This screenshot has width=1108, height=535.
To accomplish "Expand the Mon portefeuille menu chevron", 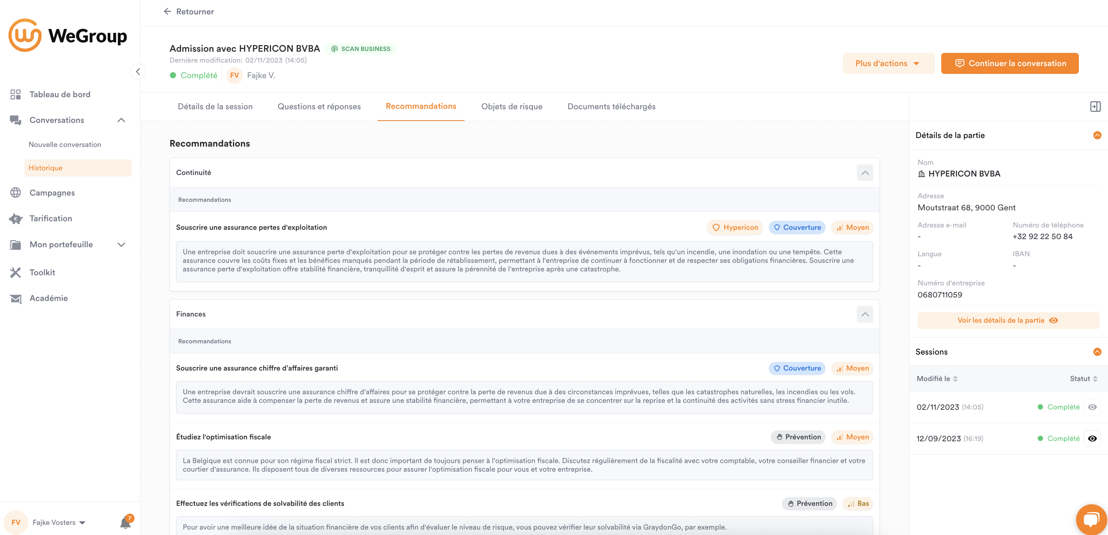I will (x=121, y=244).
